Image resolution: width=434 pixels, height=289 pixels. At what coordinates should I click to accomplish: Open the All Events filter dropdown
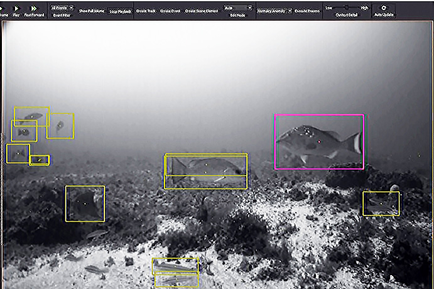click(62, 8)
